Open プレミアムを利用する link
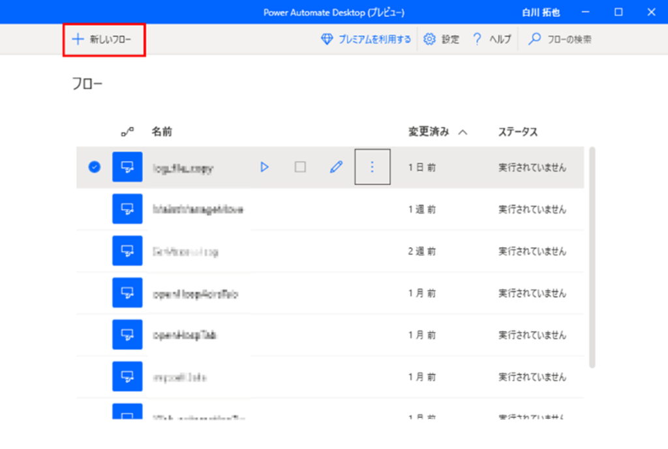This screenshot has width=668, height=449. pyautogui.click(x=365, y=40)
